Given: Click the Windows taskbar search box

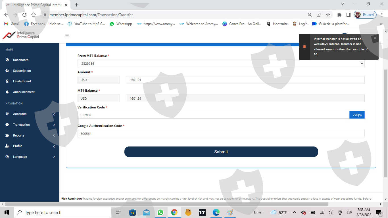Looking at the screenshot, I should (x=62, y=212).
